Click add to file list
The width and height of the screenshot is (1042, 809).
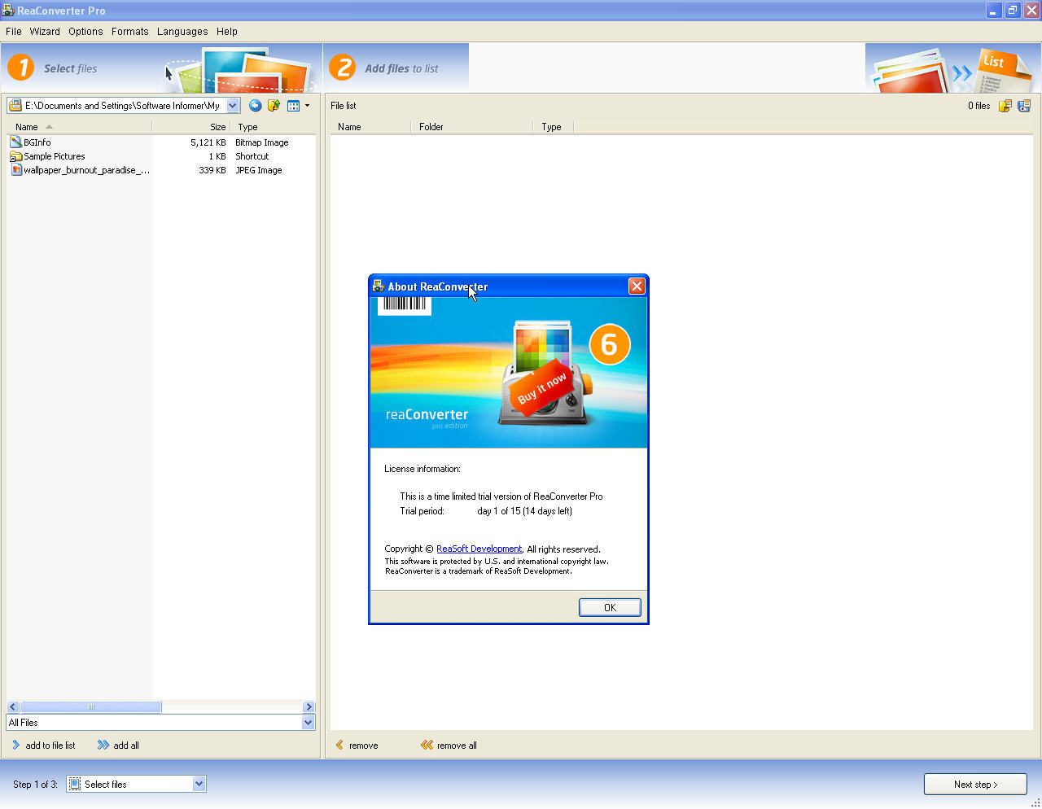pyautogui.click(x=43, y=745)
